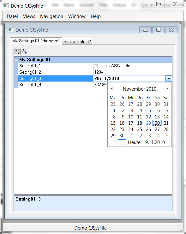This screenshot has width=186, height=234.
Task: Click the main title bar application icon
Action: (x=6, y=6)
